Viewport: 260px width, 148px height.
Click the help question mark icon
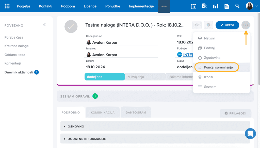[x=208, y=25]
